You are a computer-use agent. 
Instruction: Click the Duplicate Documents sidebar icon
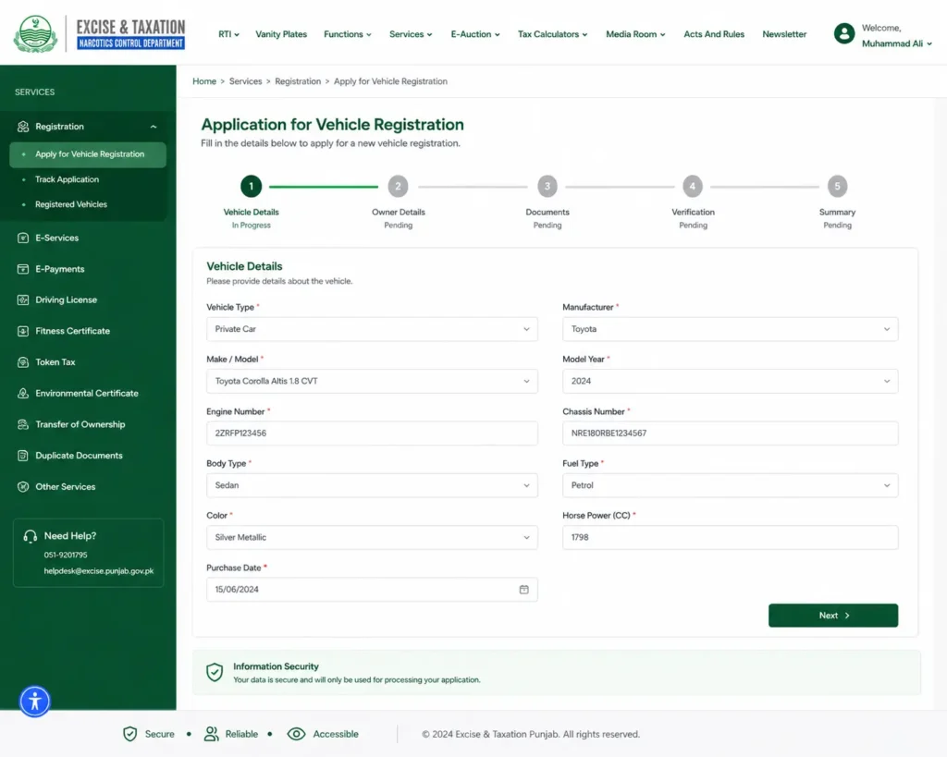pyautogui.click(x=23, y=456)
